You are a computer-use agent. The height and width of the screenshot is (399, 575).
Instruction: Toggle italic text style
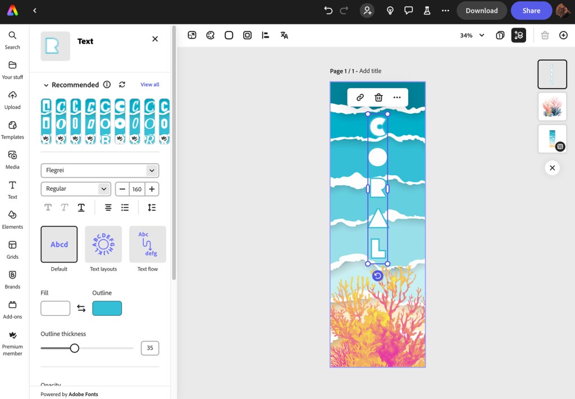(x=65, y=208)
